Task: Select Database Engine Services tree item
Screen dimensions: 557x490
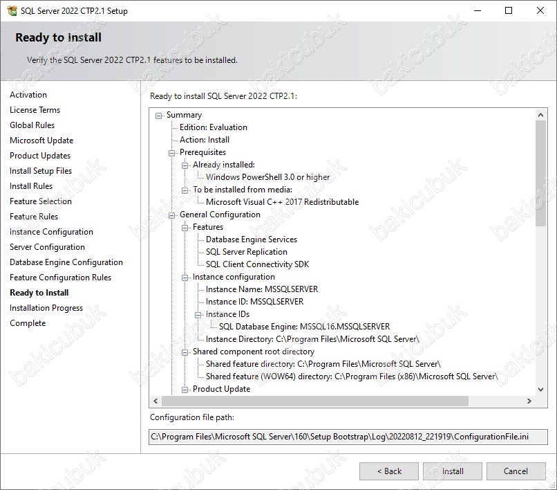Action: click(x=251, y=239)
